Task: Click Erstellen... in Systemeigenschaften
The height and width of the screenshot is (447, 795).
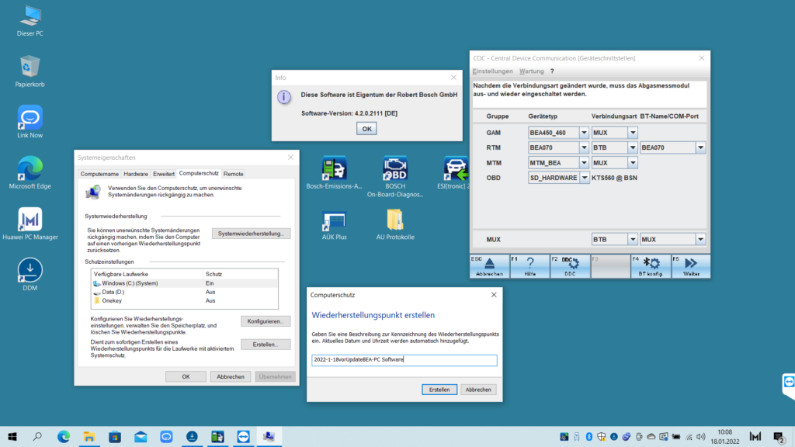Action: 266,345
